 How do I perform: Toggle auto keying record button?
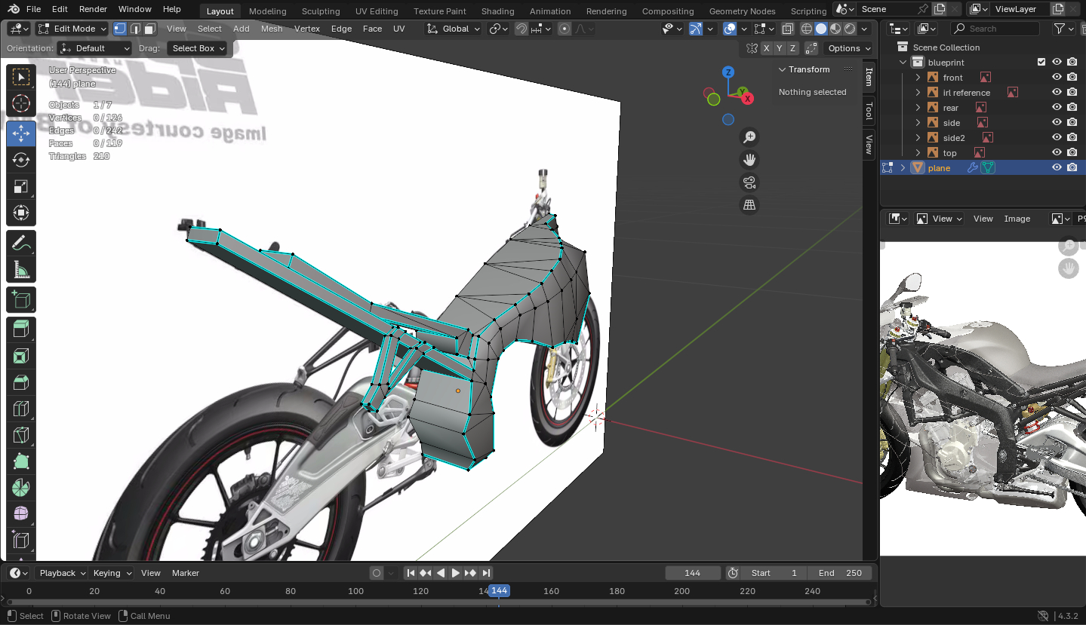coord(377,573)
